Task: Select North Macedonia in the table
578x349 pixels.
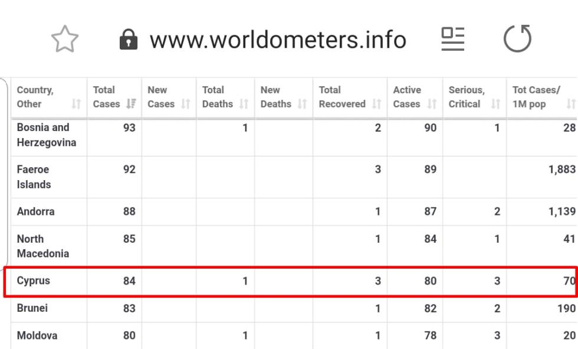Action: click(42, 246)
